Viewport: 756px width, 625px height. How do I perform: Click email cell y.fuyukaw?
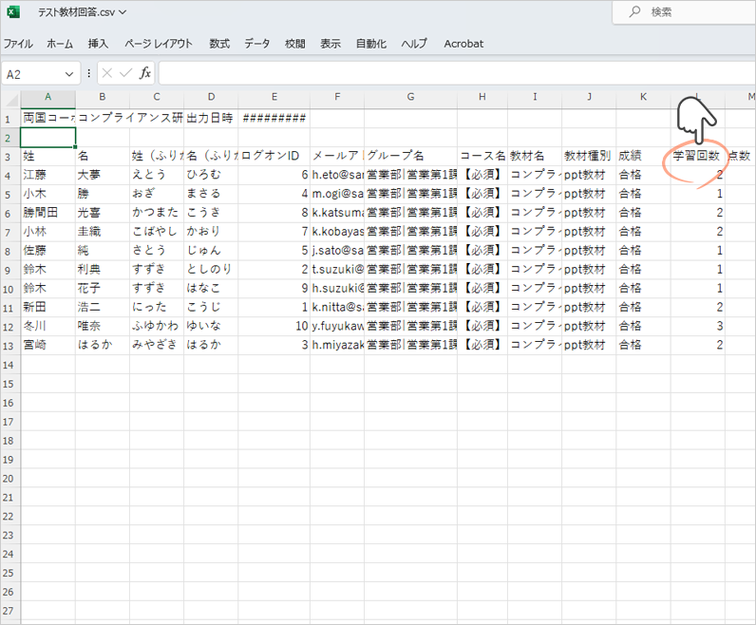click(x=337, y=327)
